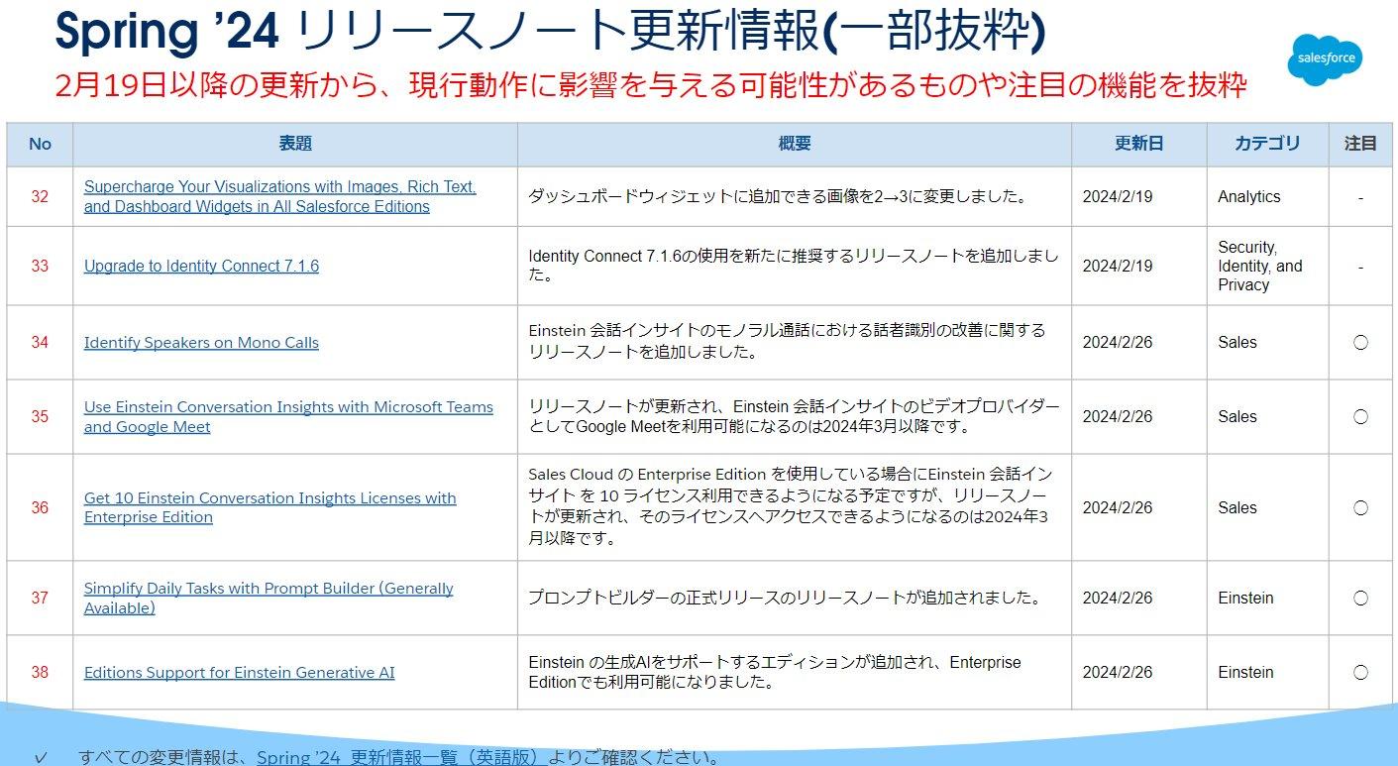This screenshot has width=1398, height=766.
Task: Click the モノラル通話における話者識別 summary text
Action: pyautogui.click(x=787, y=342)
